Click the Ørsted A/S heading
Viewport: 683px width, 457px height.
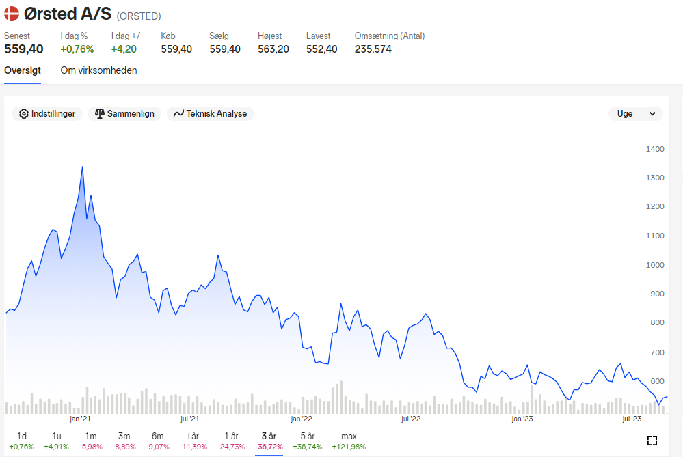tap(68, 14)
